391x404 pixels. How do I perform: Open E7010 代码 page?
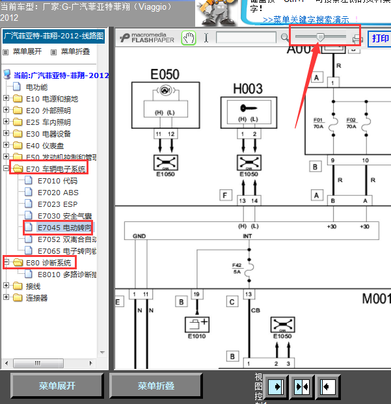[57, 181]
